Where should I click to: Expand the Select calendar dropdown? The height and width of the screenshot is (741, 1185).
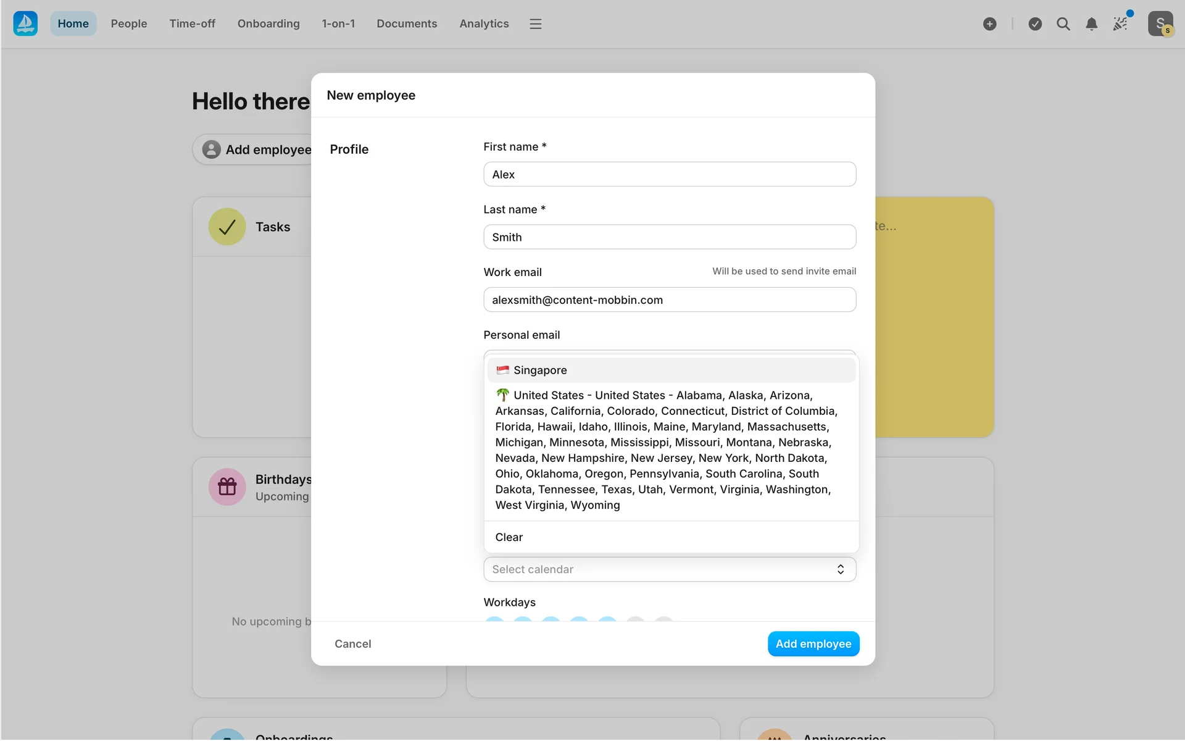(x=669, y=569)
